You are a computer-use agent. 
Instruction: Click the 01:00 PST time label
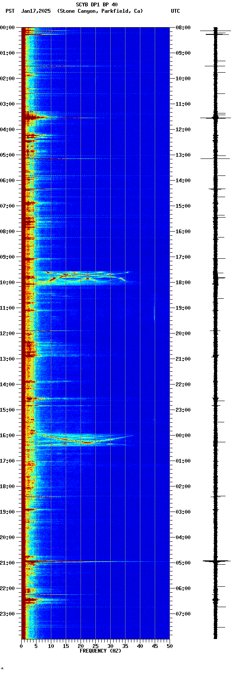pos(7,53)
